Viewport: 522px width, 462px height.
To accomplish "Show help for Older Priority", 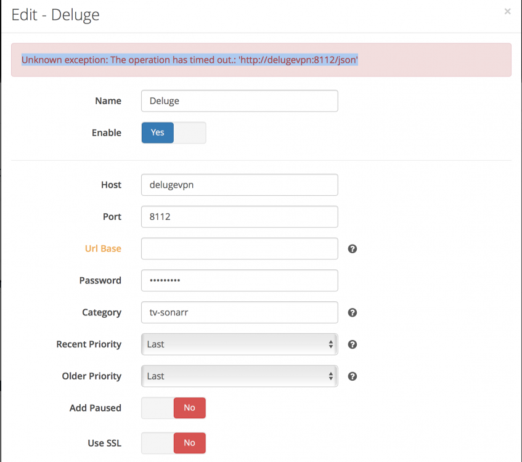I will click(353, 376).
